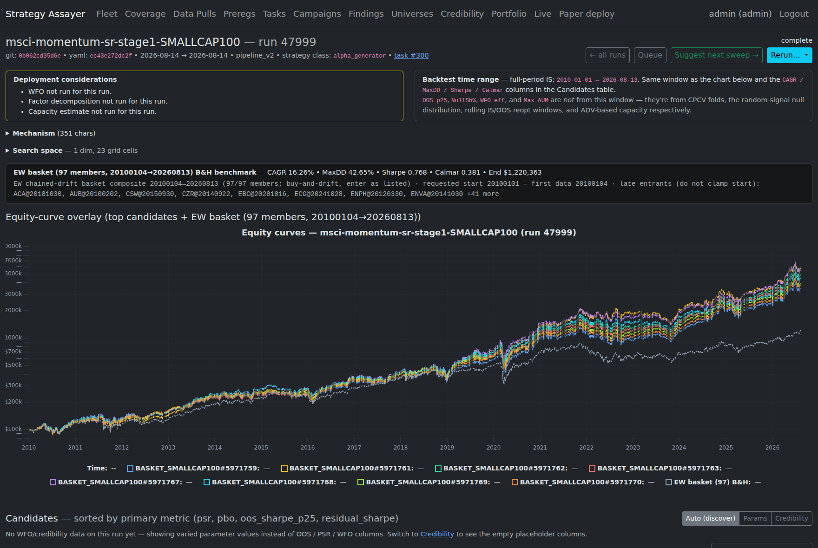Click the 2020 x-axis label
818x548 pixels.
pyautogui.click(x=494, y=448)
